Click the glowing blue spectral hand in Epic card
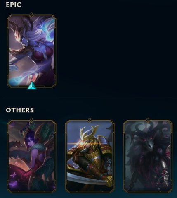177x198 pixels. click(x=45, y=28)
